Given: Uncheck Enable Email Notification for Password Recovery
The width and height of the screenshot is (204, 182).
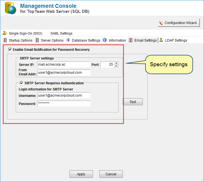Looking at the screenshot, I should point(10,49).
